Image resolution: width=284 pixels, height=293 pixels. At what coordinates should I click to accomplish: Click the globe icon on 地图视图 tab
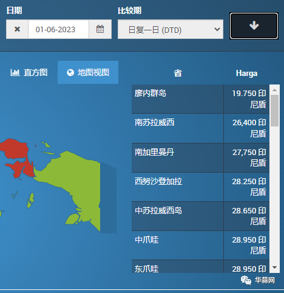70,72
